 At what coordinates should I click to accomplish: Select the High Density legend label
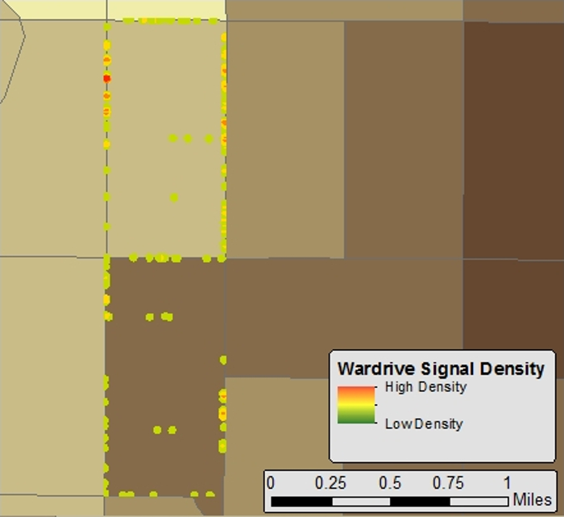426,387
